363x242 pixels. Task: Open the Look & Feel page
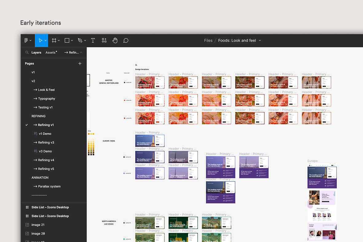[x=44, y=90]
